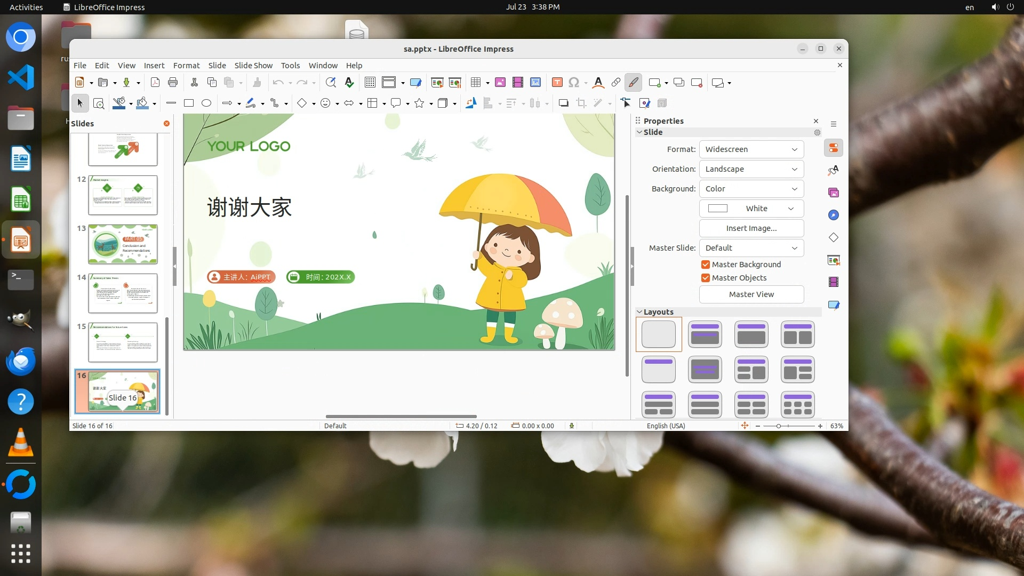Select slide 13 thumbnail in Slides panel

point(123,244)
